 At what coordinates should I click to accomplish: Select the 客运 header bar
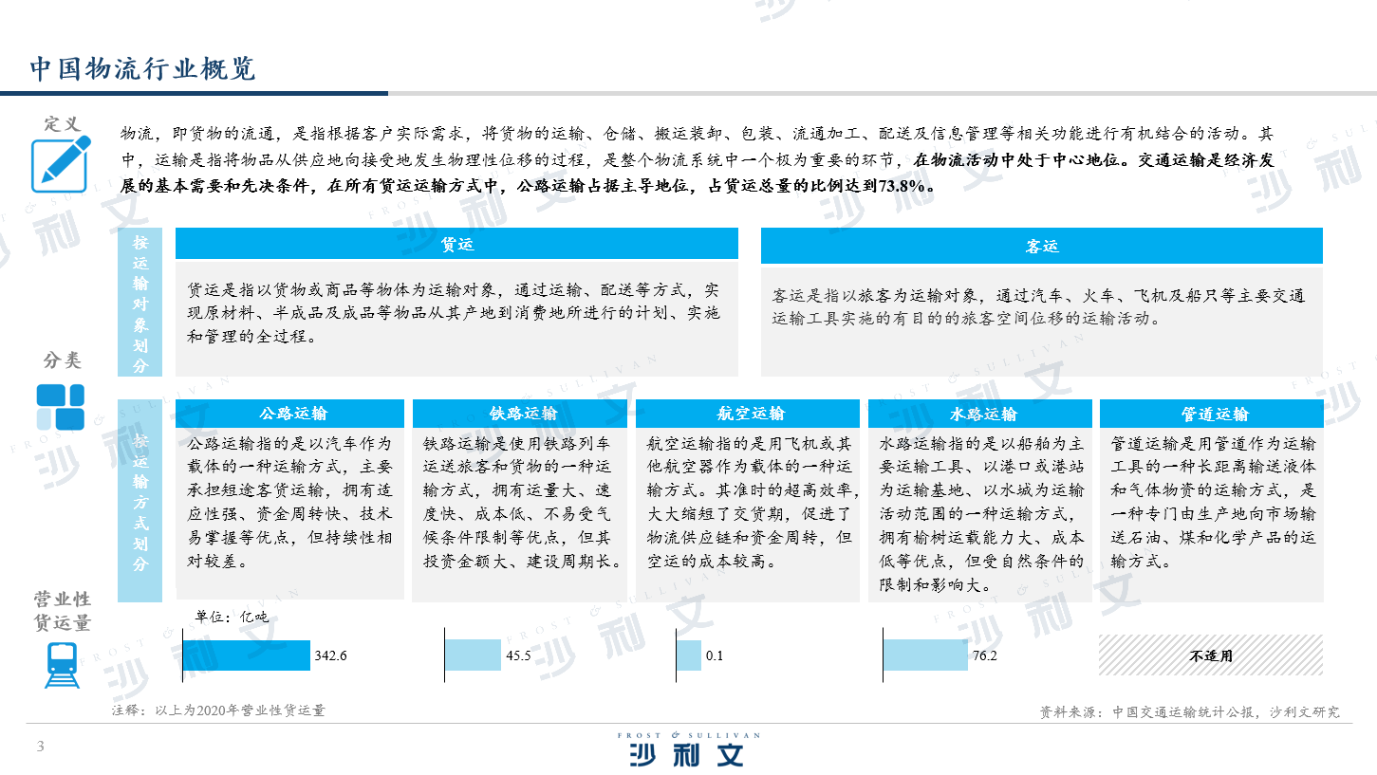[x=1041, y=247]
